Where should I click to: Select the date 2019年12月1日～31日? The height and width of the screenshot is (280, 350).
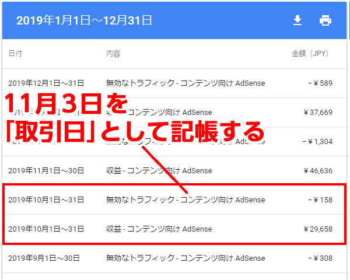[x=46, y=83]
